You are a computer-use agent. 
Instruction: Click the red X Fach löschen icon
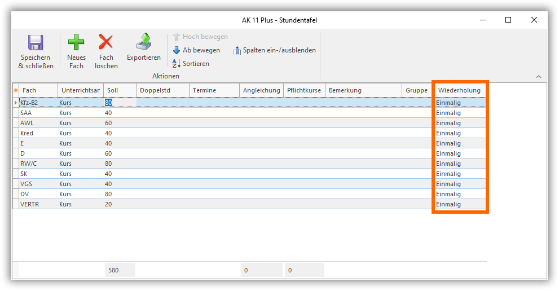tap(106, 43)
